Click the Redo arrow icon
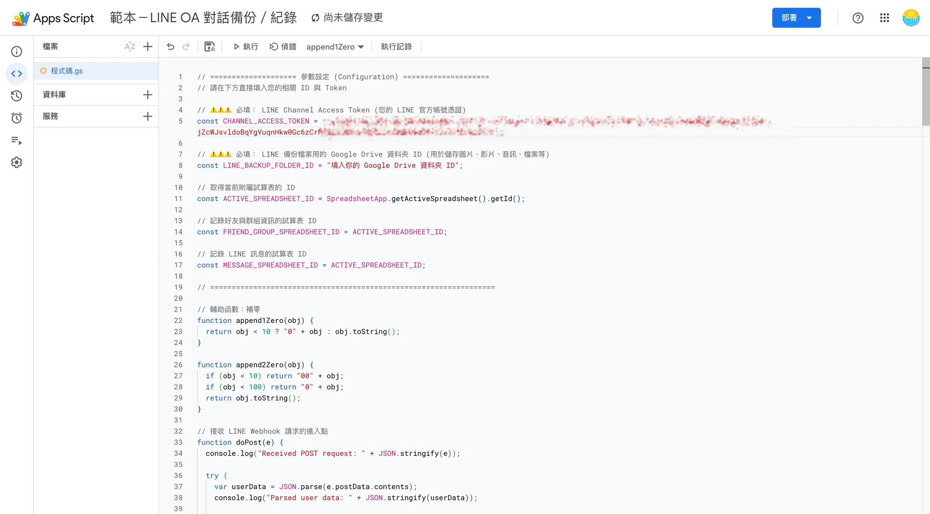This screenshot has width=930, height=514. 186,47
